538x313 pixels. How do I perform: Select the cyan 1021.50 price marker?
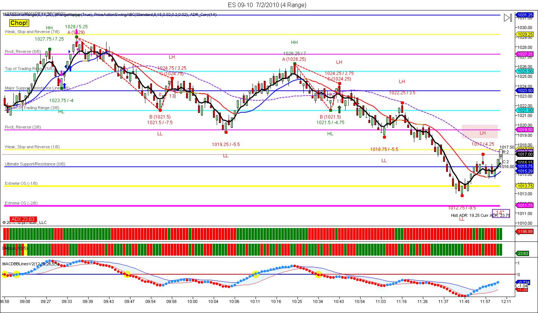[525, 110]
